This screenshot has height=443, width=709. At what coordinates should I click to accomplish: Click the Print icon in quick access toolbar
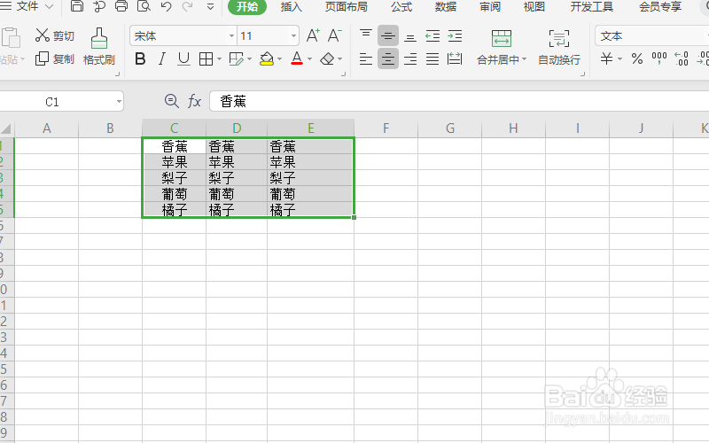tap(121, 6)
